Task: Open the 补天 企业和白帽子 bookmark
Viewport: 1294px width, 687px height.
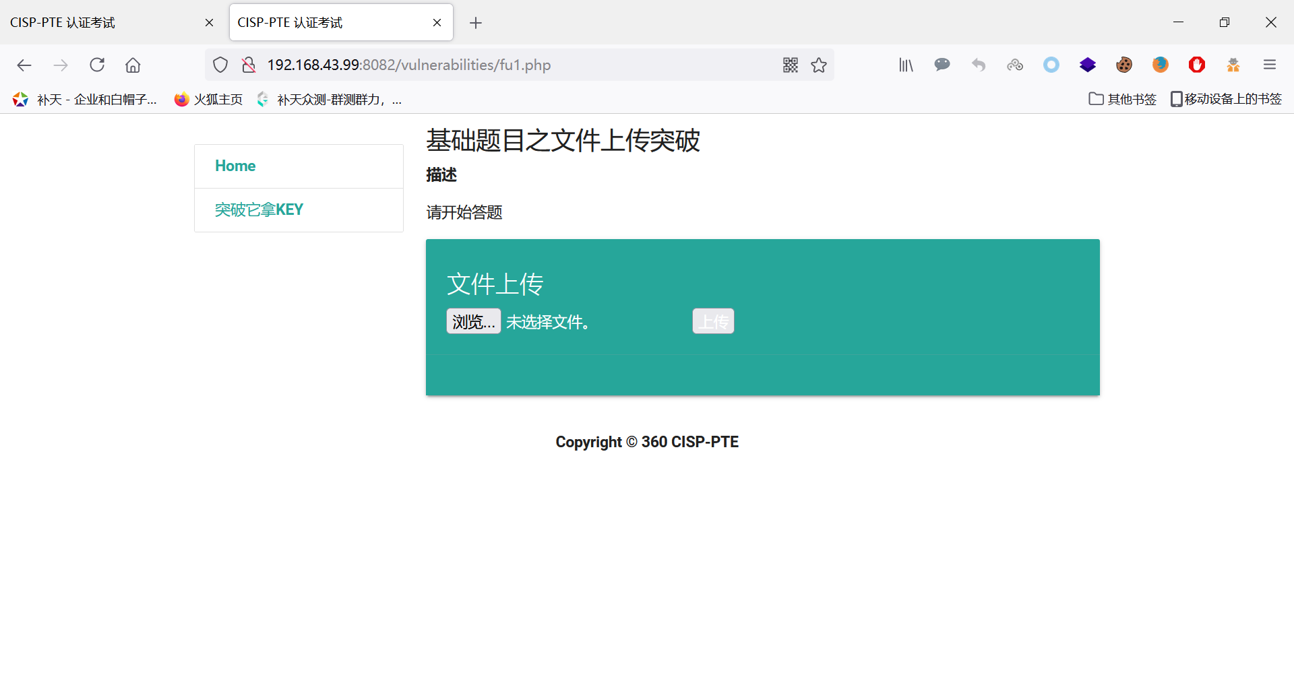Action: click(x=84, y=100)
